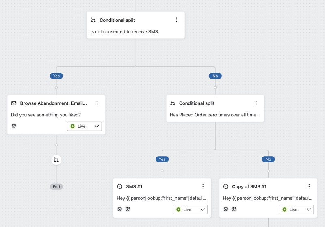The width and height of the screenshot is (325, 227).
Task: Open three-dot menu on Has Placed Order split
Action: tap(256, 103)
